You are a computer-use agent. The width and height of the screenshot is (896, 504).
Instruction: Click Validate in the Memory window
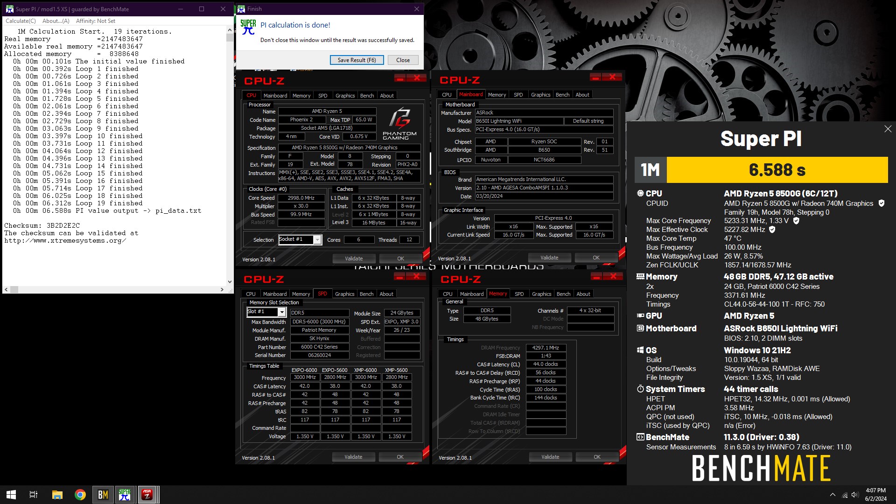550,457
